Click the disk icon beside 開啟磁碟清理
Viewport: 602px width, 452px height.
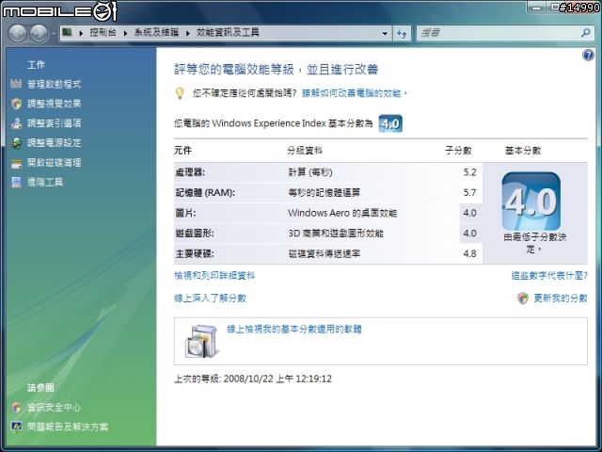pos(16,163)
